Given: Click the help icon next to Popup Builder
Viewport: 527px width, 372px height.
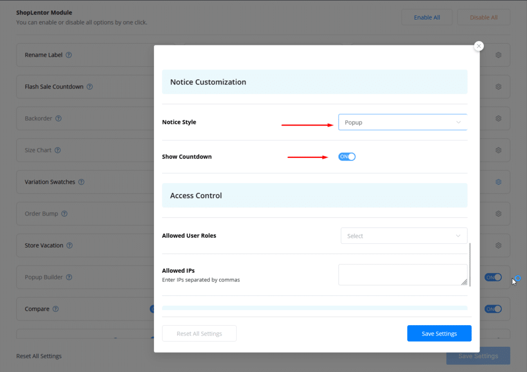Looking at the screenshot, I should (69, 277).
